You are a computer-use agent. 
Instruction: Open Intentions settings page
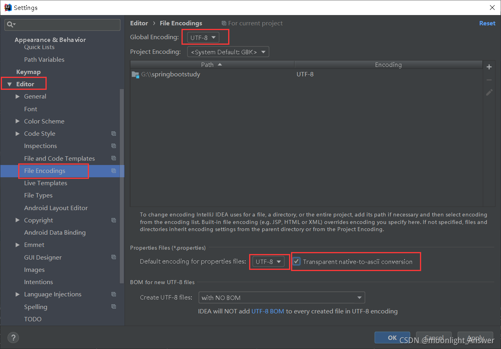(x=38, y=282)
